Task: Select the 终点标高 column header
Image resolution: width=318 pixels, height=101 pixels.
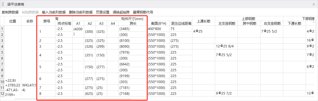Action: click(64, 23)
